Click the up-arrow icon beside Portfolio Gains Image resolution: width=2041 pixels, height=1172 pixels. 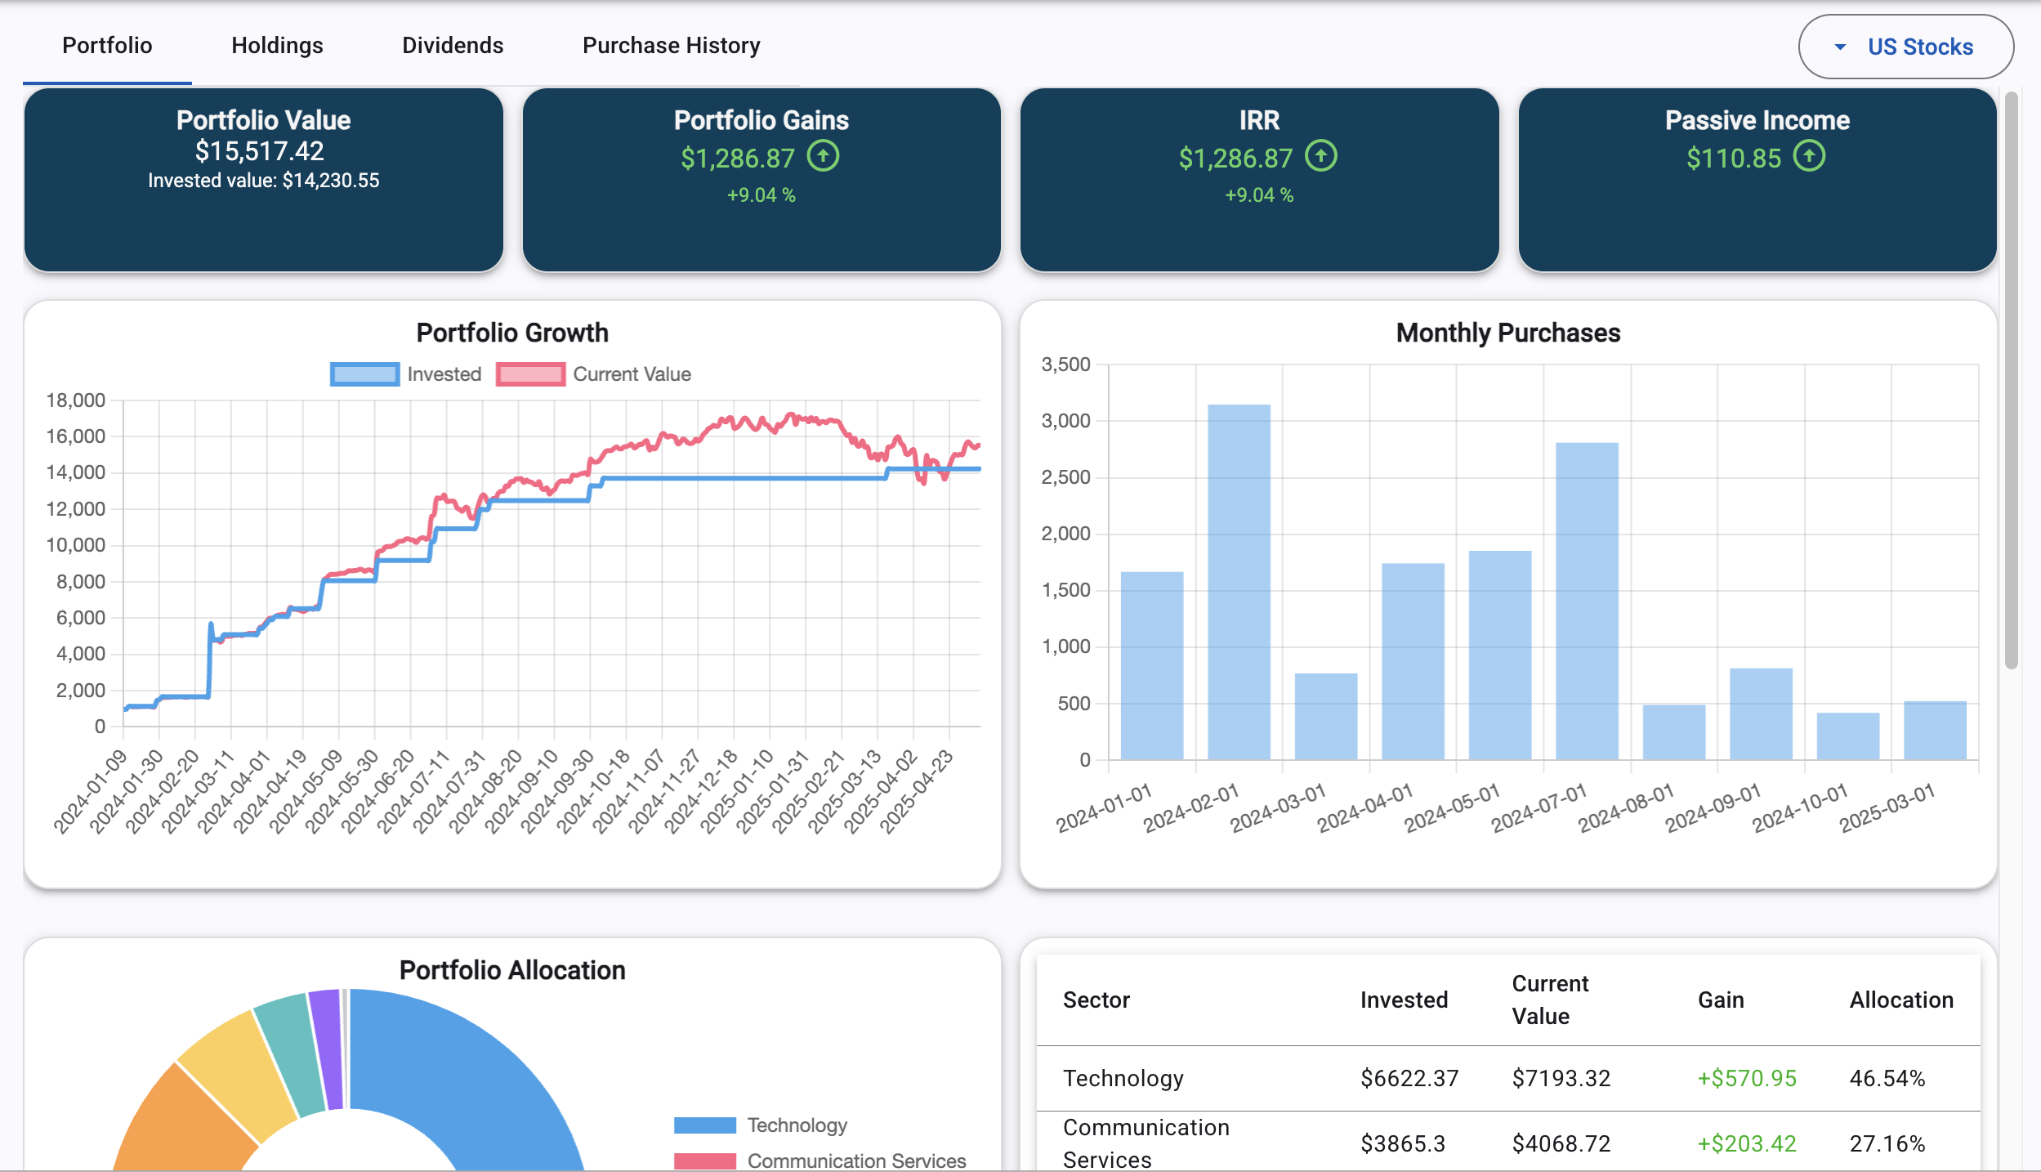823,156
